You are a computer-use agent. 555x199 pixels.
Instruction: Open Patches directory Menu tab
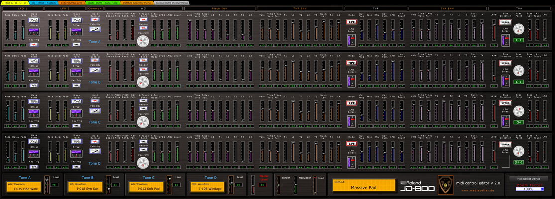coord(137,2)
